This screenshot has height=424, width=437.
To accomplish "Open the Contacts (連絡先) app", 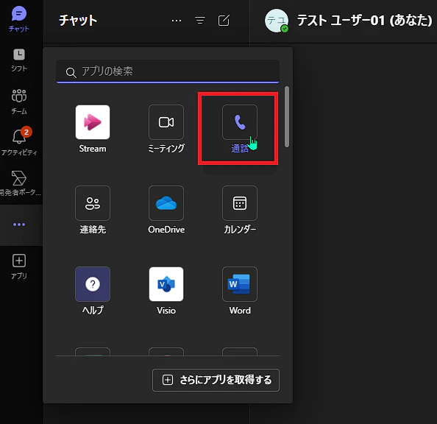I will tap(93, 210).
